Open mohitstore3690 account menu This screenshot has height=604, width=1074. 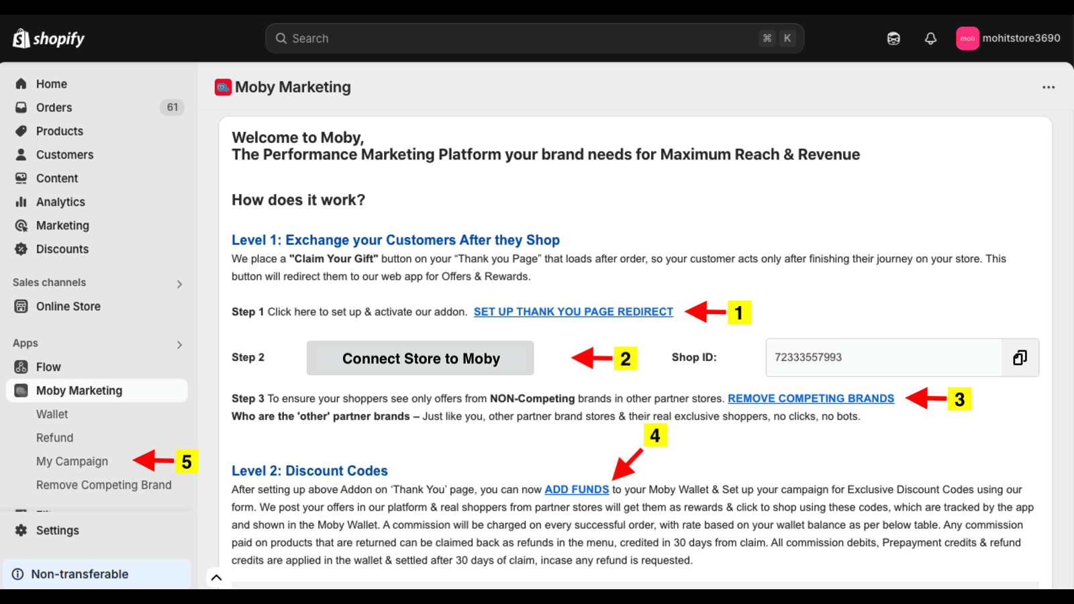pos(1008,38)
